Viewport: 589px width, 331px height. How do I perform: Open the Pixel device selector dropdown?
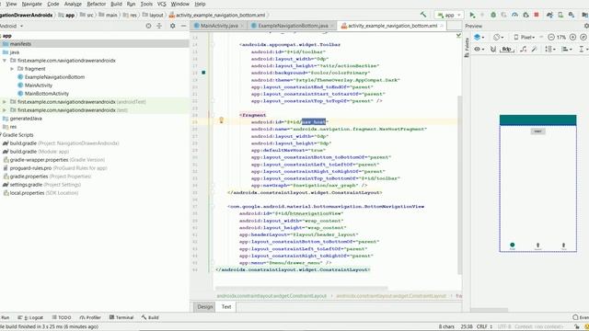525,37
